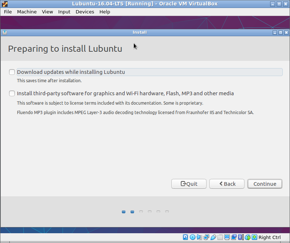Open the View menu
The width and height of the screenshot is (290, 243).
click(47, 12)
